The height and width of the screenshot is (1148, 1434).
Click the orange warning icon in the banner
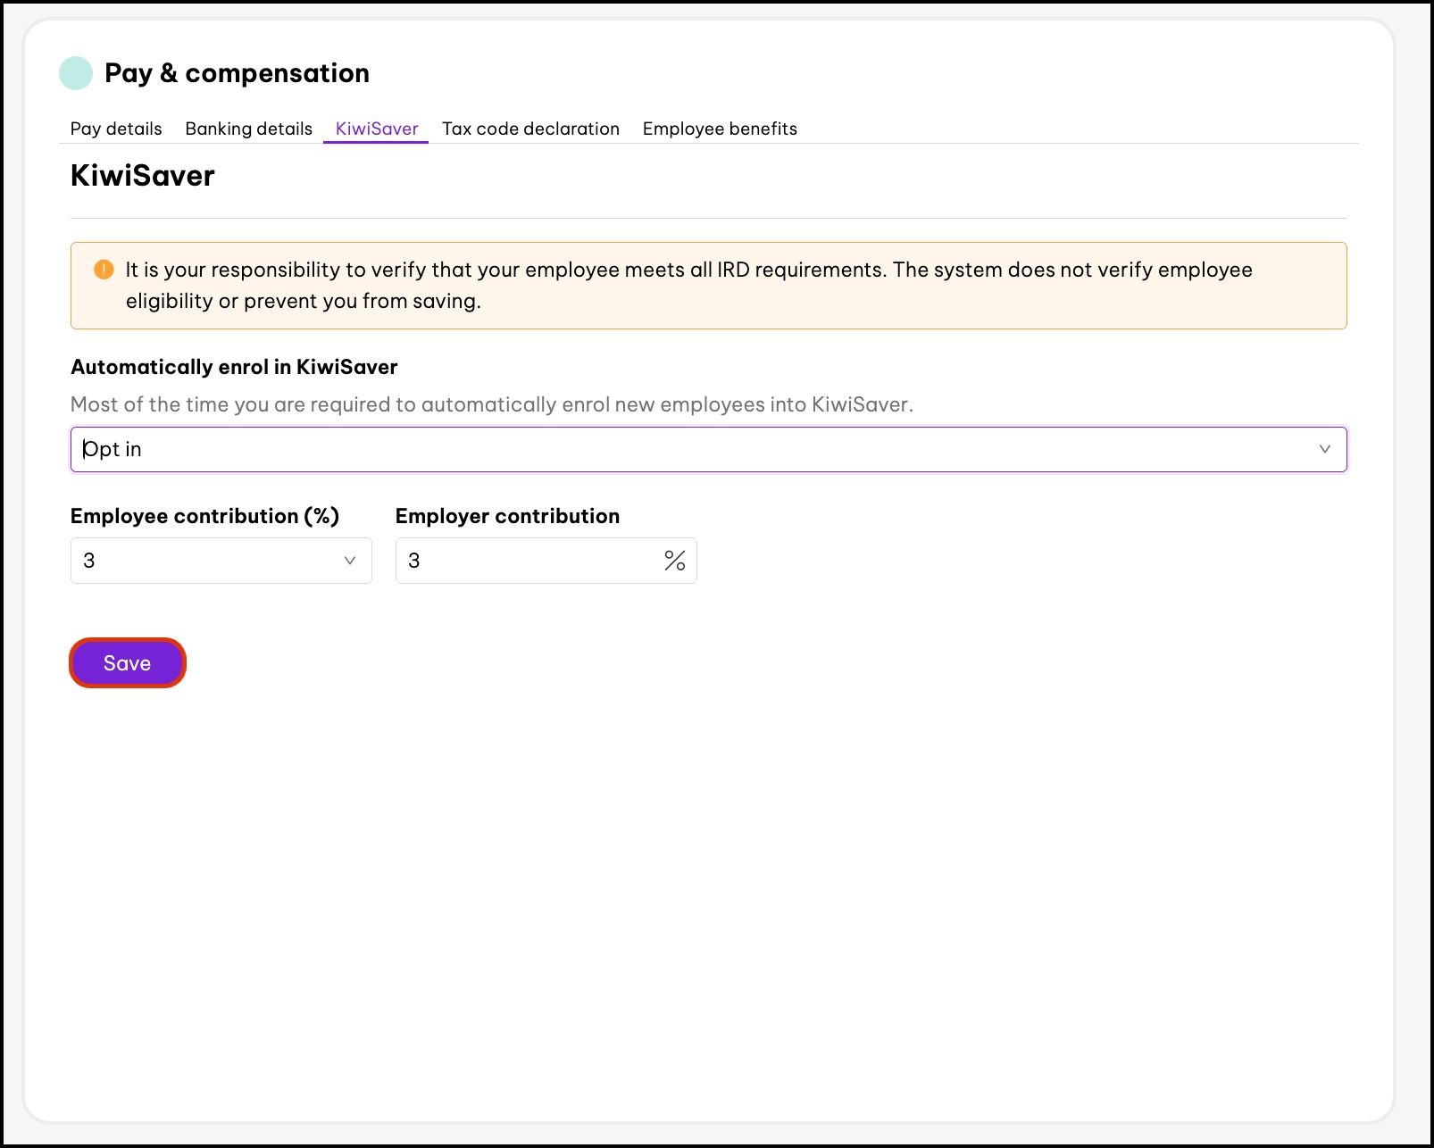[x=104, y=270]
